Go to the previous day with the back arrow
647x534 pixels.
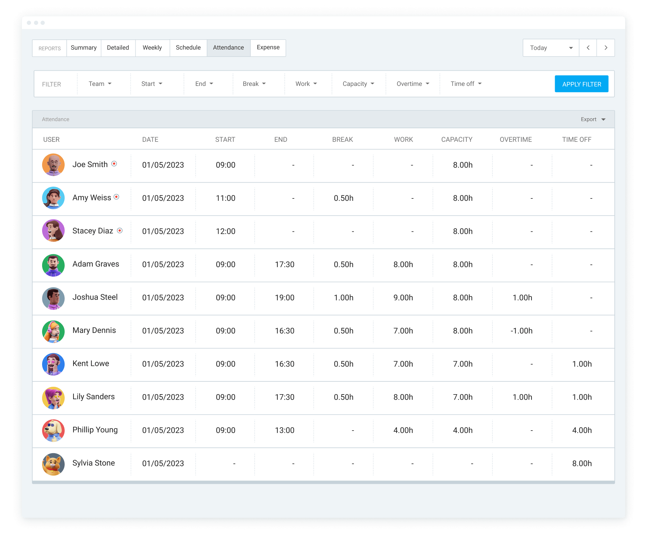coord(588,48)
